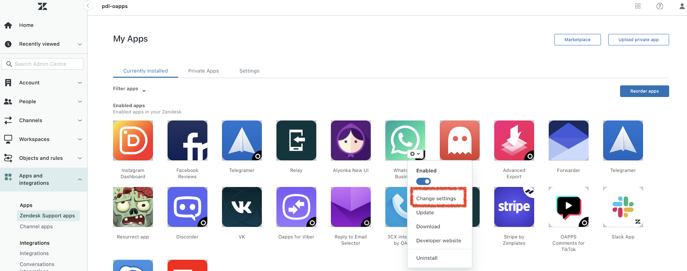Choose Uninstall from the app menu
Image resolution: width=687 pixels, height=271 pixels.
[427, 258]
